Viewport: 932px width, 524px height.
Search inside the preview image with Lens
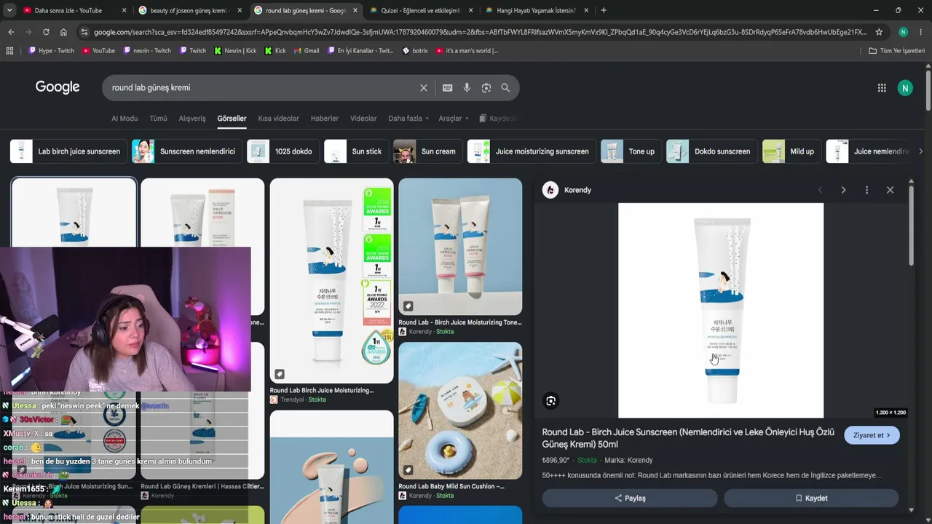click(551, 400)
